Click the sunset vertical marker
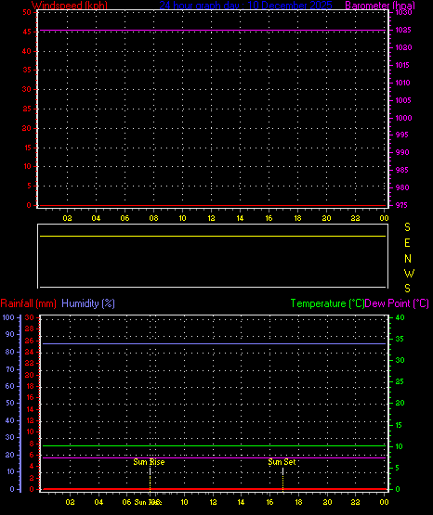The image size is (433, 515). pyautogui.click(x=282, y=479)
